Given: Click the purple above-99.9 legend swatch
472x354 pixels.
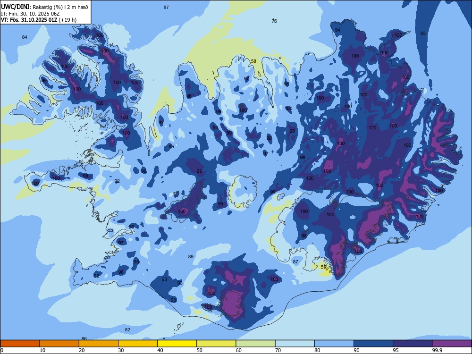Looking at the screenshot, I should pyautogui.click(x=452, y=344).
